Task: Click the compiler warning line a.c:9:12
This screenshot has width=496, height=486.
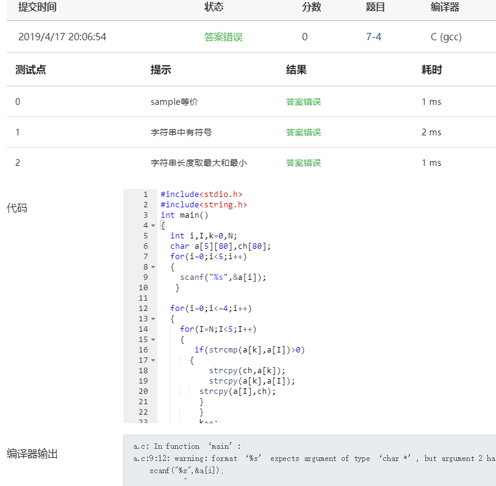Action: pyautogui.click(x=314, y=459)
